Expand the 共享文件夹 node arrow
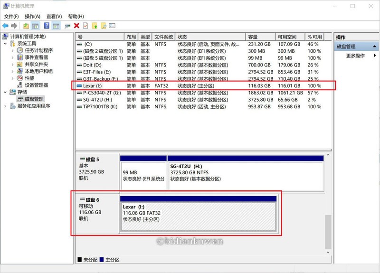Image resolution: width=380 pixels, height=273 pixels. pos(12,65)
